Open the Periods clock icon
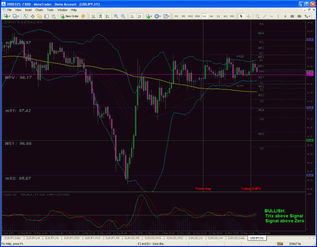The image size is (317, 247). pos(157,16)
